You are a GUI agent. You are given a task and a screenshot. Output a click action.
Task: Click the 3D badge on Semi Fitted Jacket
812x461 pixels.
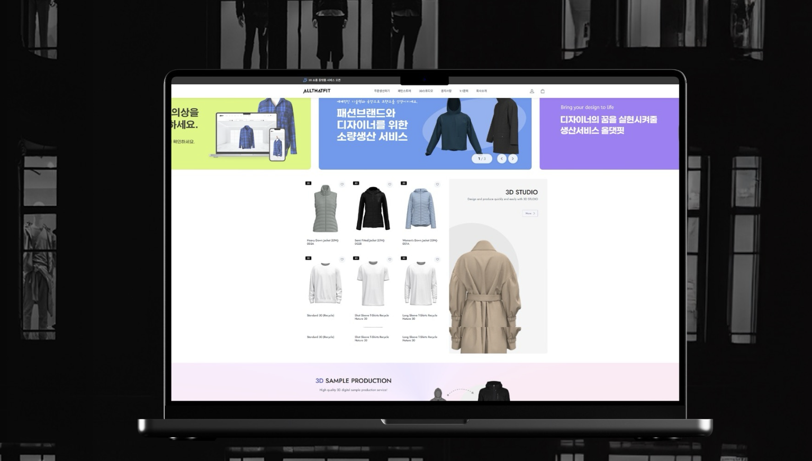(x=356, y=183)
